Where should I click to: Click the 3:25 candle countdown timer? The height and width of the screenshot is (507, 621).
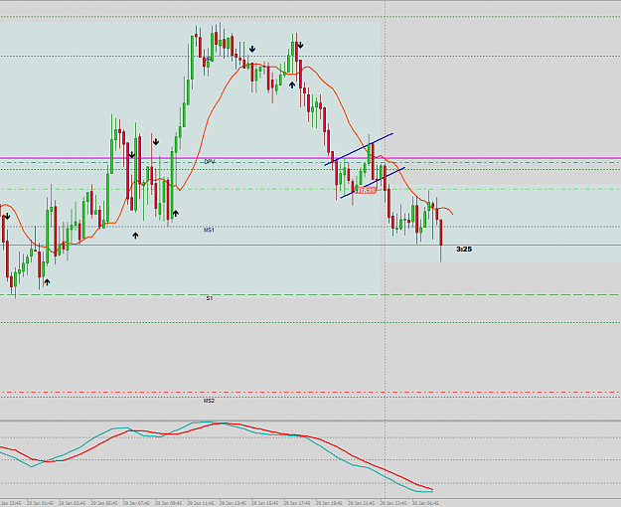click(x=464, y=249)
